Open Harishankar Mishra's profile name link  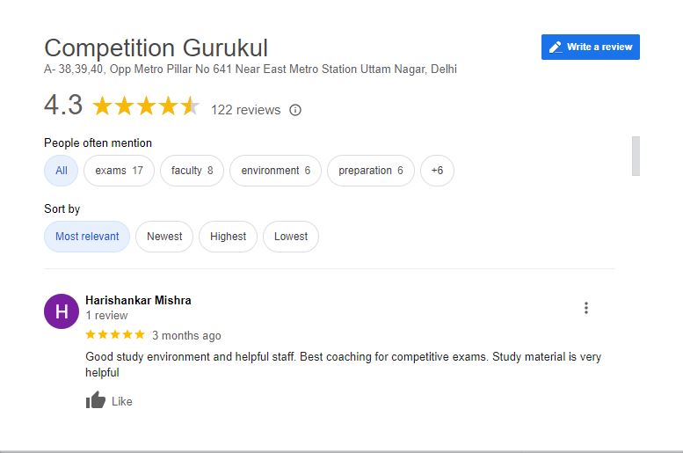point(138,301)
